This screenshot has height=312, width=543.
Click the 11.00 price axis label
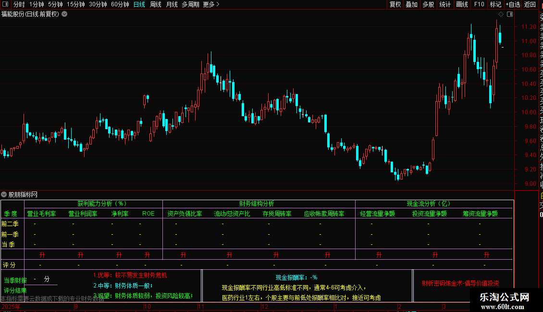529,41
